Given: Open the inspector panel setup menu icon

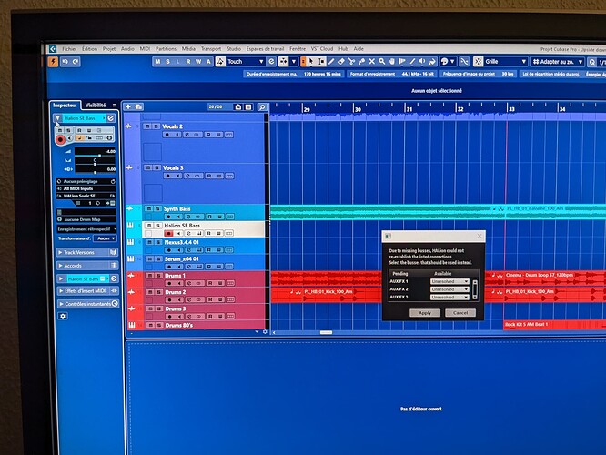Looking at the screenshot, I should click(x=115, y=106).
